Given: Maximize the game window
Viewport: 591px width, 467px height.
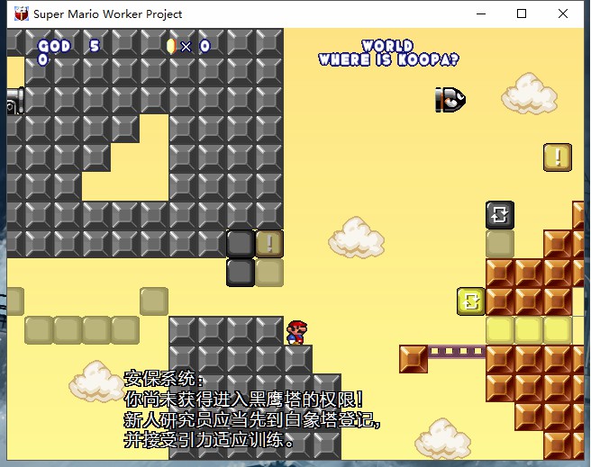Looking at the screenshot, I should point(522,13).
